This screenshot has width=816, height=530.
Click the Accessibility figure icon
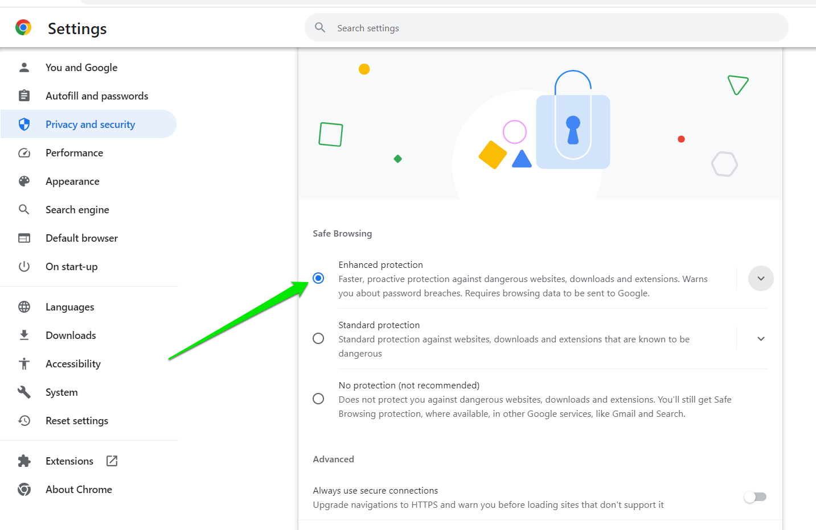tap(24, 364)
